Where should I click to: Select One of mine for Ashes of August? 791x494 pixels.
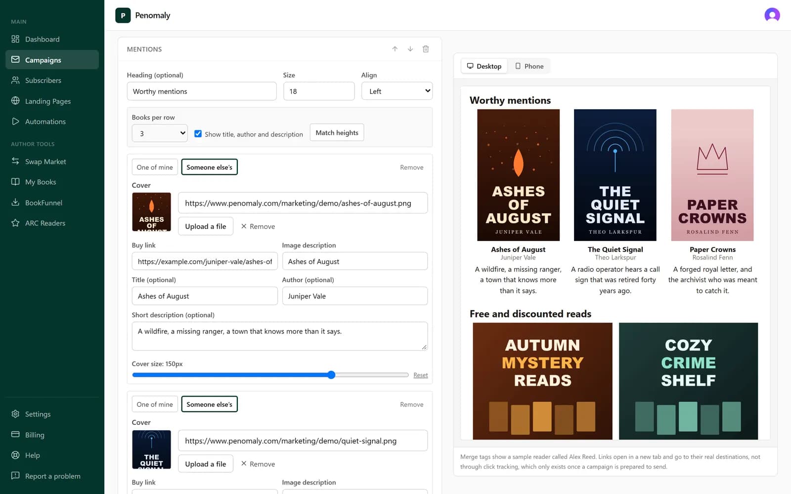click(155, 167)
